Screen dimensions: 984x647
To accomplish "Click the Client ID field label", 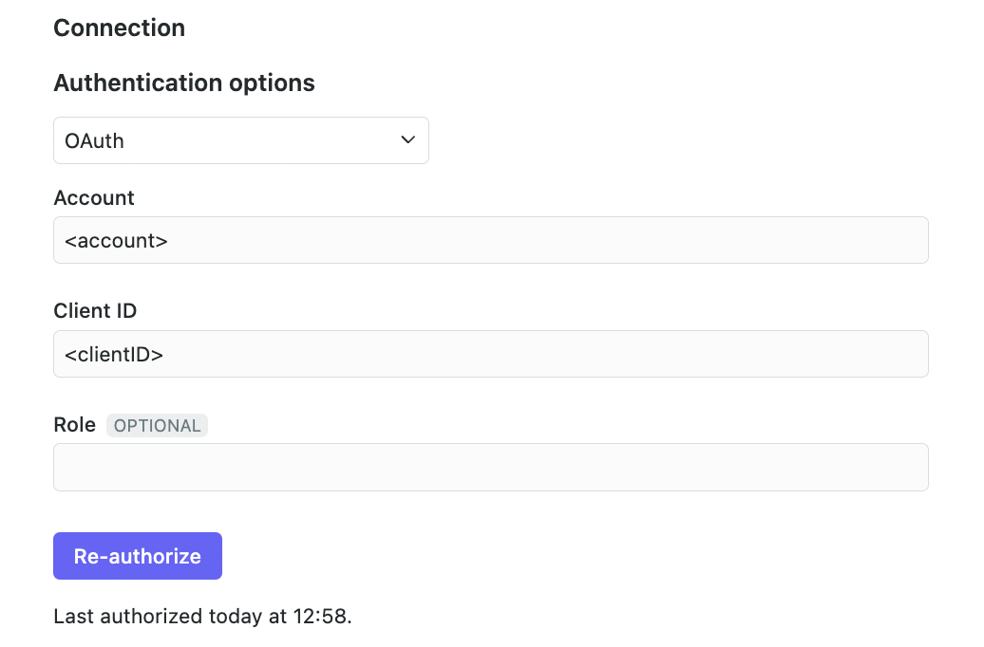I will point(95,311).
